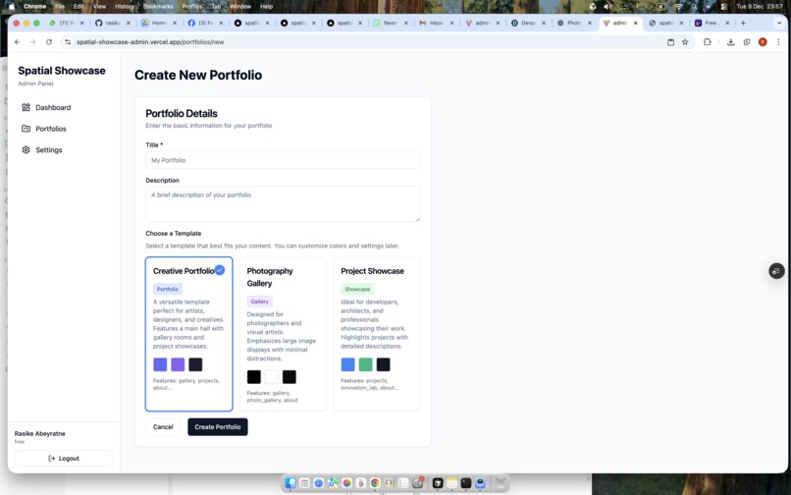The width and height of the screenshot is (791, 495).
Task: Click the site information icon in address bar
Action: click(x=68, y=42)
